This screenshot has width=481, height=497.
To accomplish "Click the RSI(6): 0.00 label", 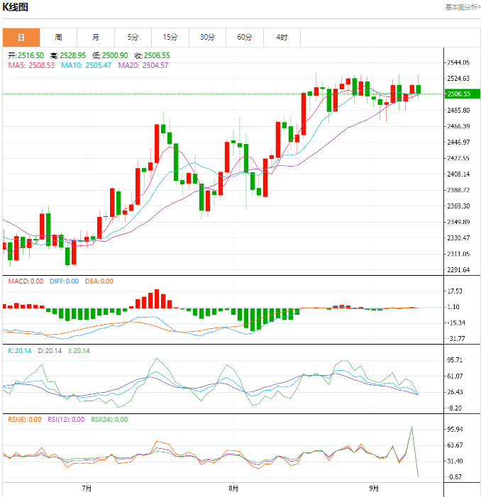I will pyautogui.click(x=25, y=419).
